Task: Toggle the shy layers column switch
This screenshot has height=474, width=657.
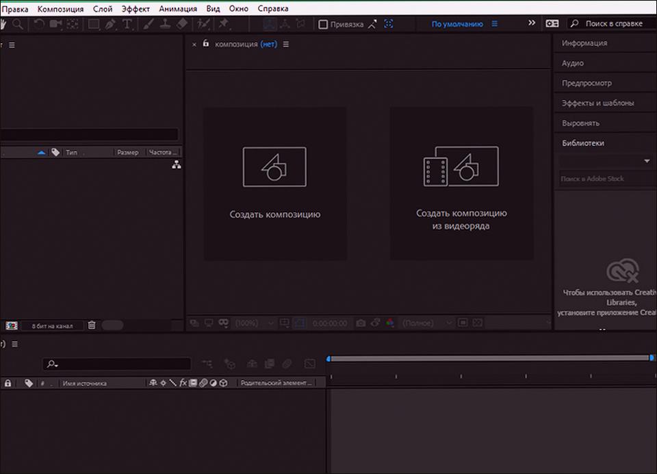Action: click(153, 383)
